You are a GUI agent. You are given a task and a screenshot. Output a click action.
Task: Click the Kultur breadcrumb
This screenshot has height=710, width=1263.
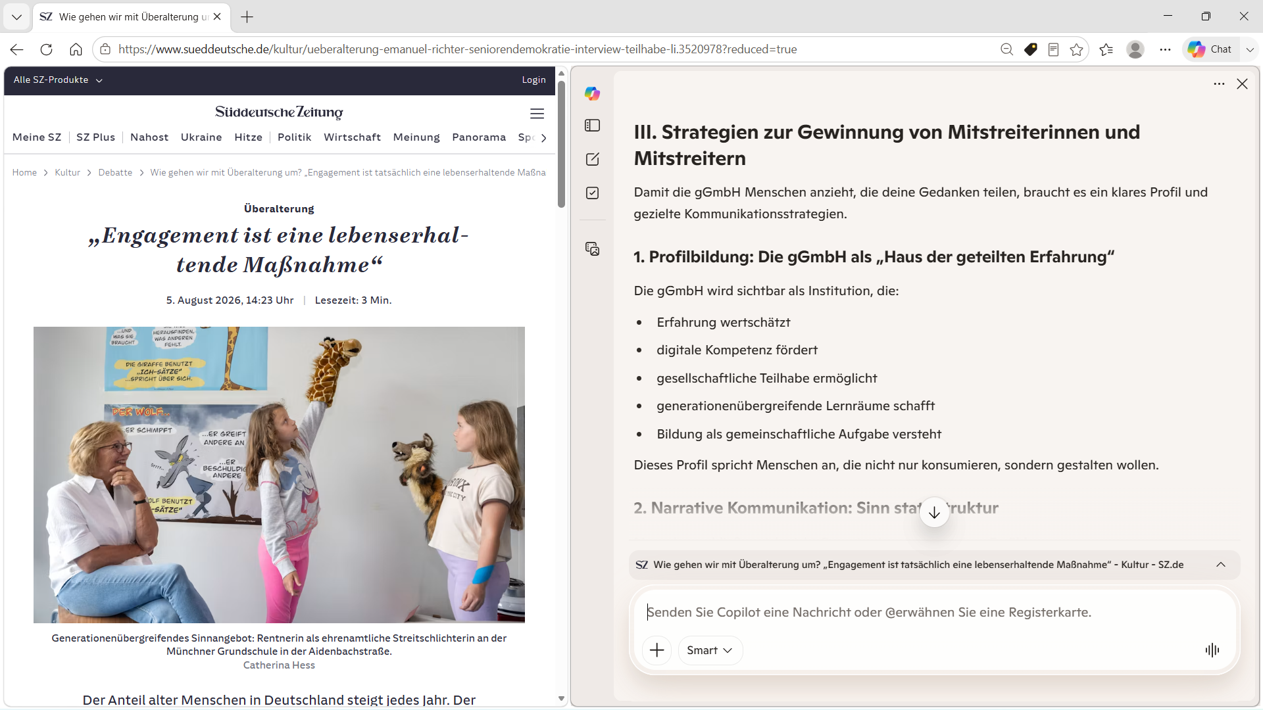[67, 173]
